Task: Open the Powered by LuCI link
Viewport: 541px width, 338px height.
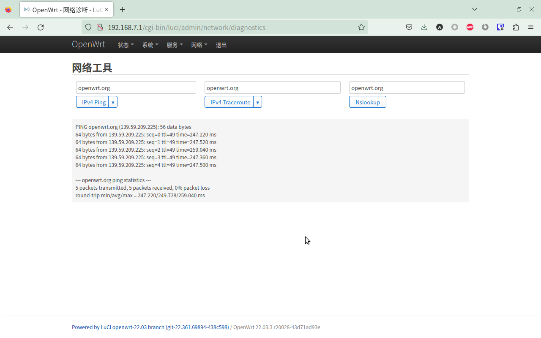Action: click(x=150, y=327)
